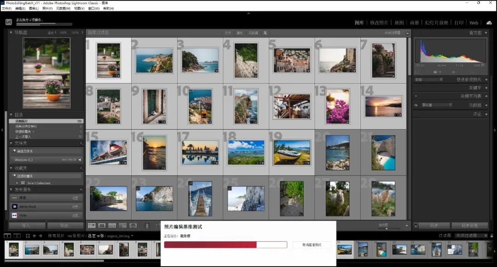The image size is (497, 267).
Task: Collapse the Navigator panel
Action: pyautogui.click(x=11, y=32)
